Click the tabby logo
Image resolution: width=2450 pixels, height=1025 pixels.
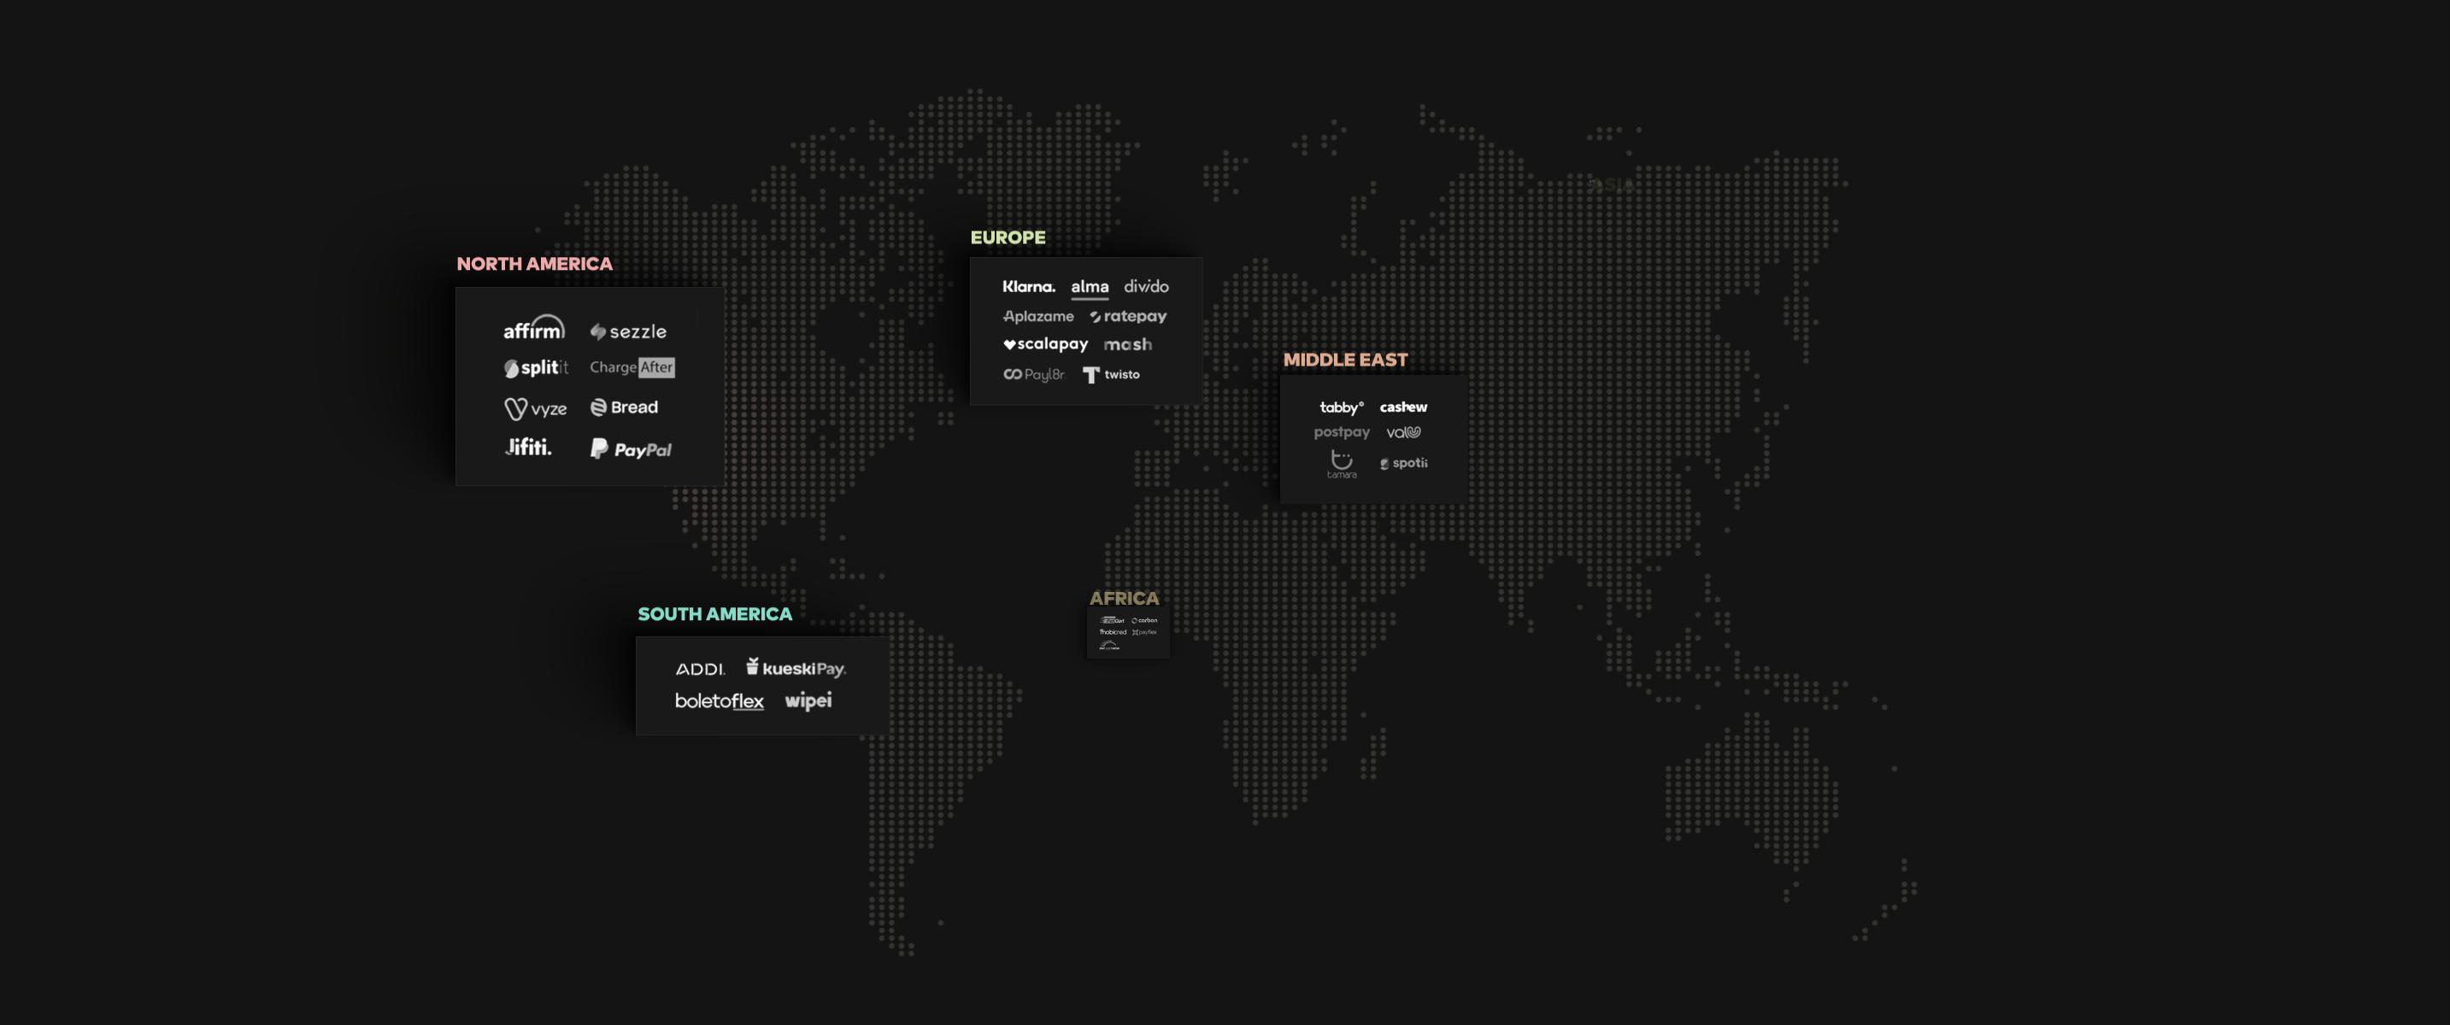pos(1341,407)
